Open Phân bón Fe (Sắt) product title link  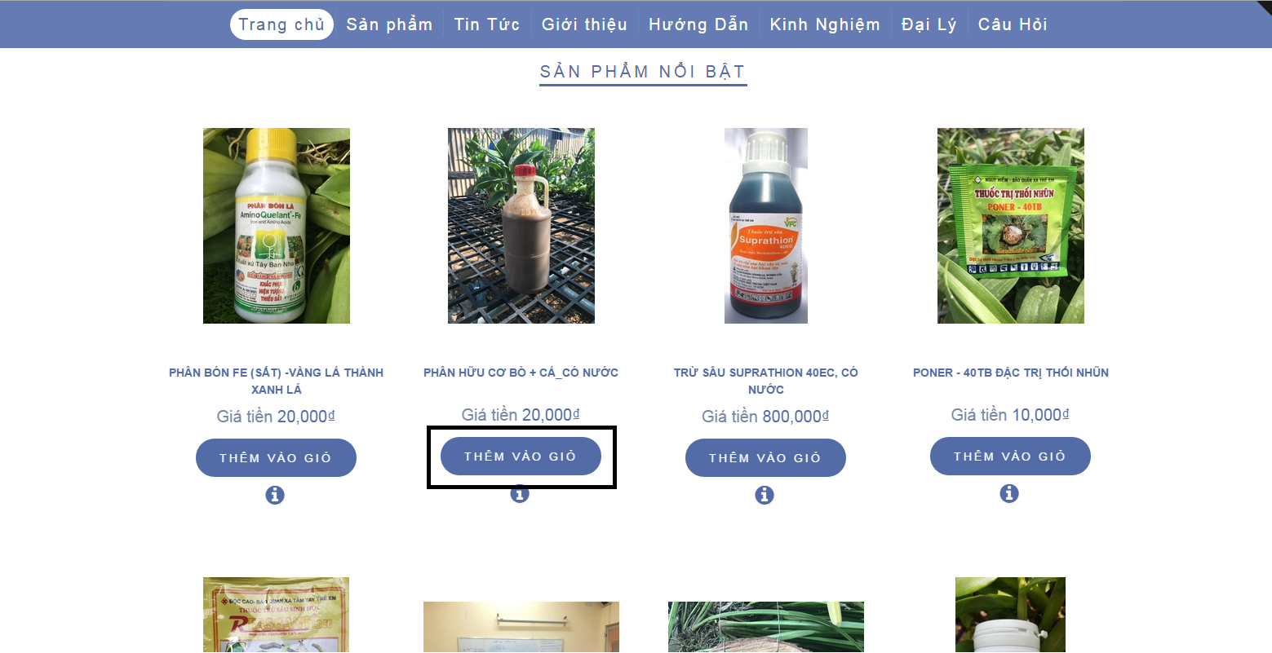point(276,381)
